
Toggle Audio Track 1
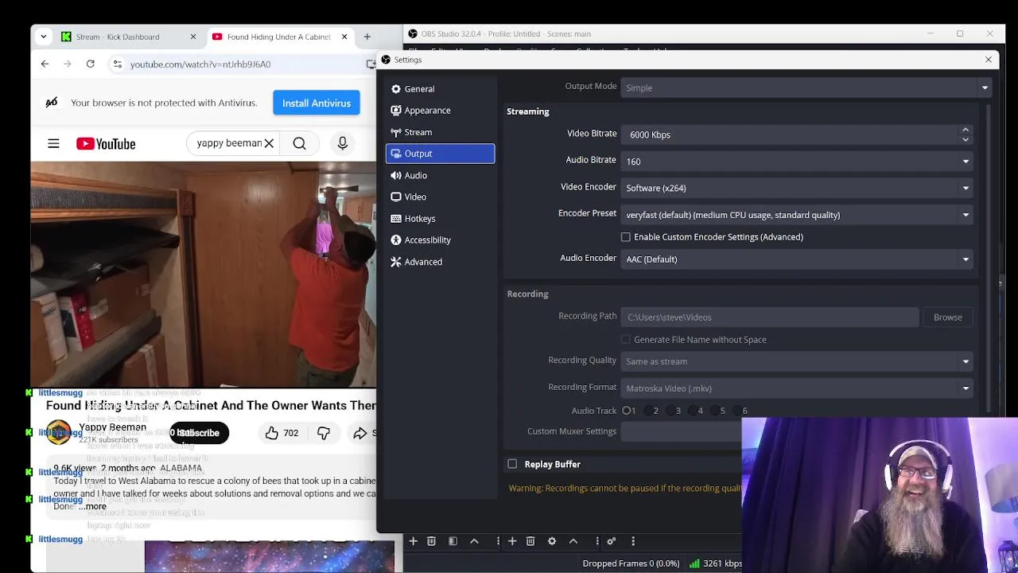626,411
